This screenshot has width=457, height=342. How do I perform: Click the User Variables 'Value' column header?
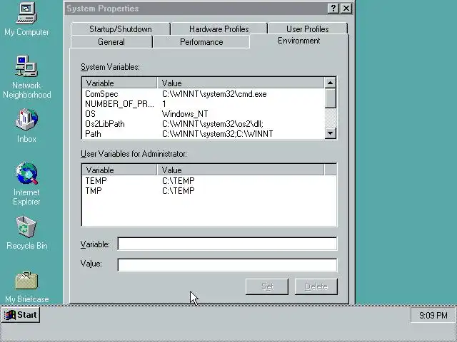pyautogui.click(x=241, y=170)
